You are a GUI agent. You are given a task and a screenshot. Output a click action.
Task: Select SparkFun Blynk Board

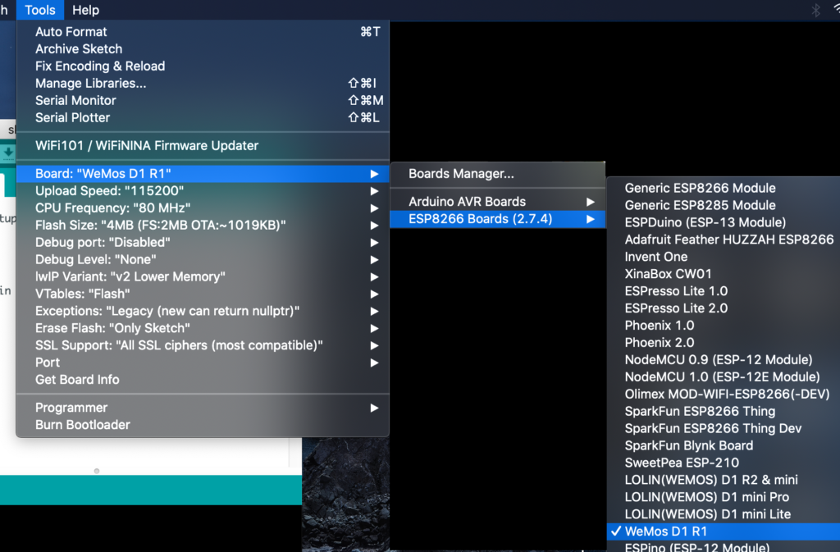point(724,445)
